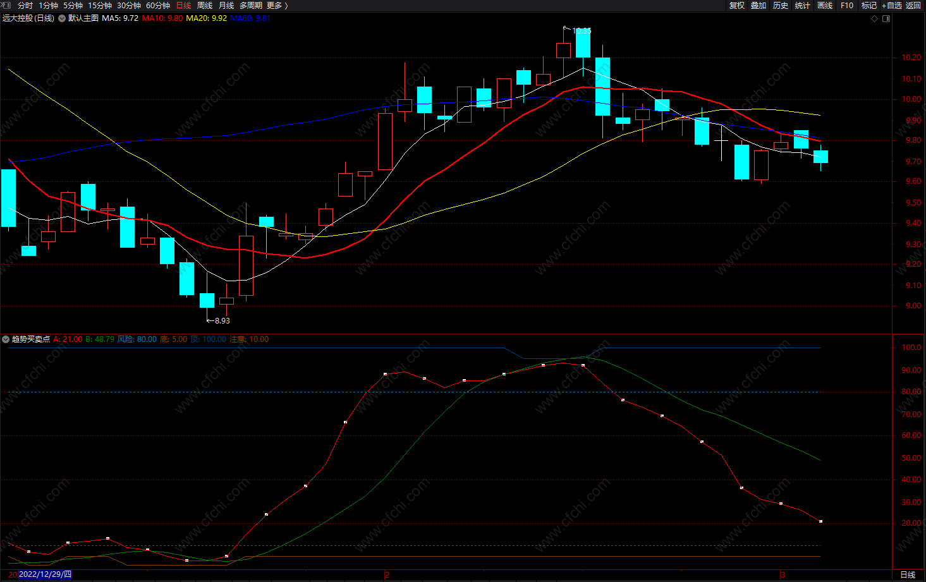Open the F10 company info button
The height and width of the screenshot is (582, 926).
click(x=847, y=5)
